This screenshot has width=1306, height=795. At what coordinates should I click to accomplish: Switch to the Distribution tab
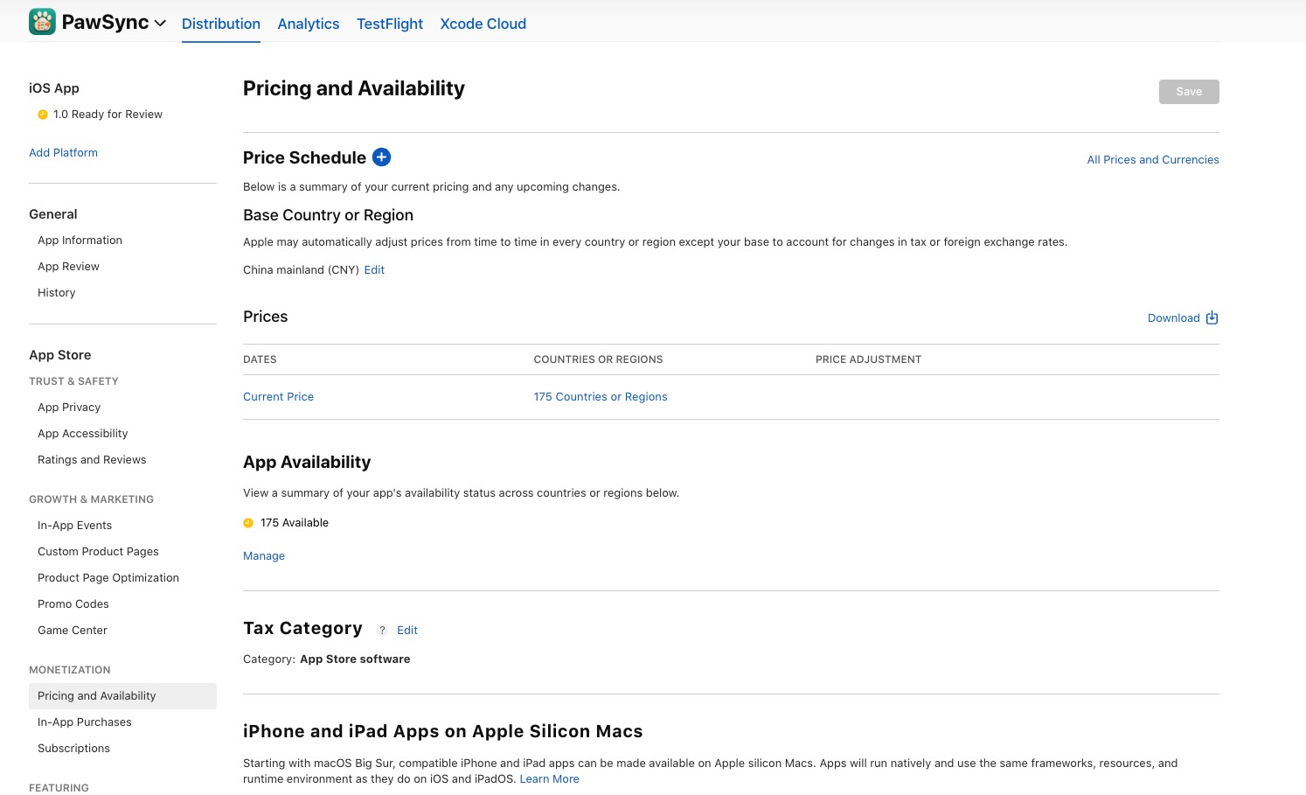coord(221,24)
